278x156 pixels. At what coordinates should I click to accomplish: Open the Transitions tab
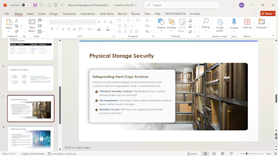[x=69, y=13]
